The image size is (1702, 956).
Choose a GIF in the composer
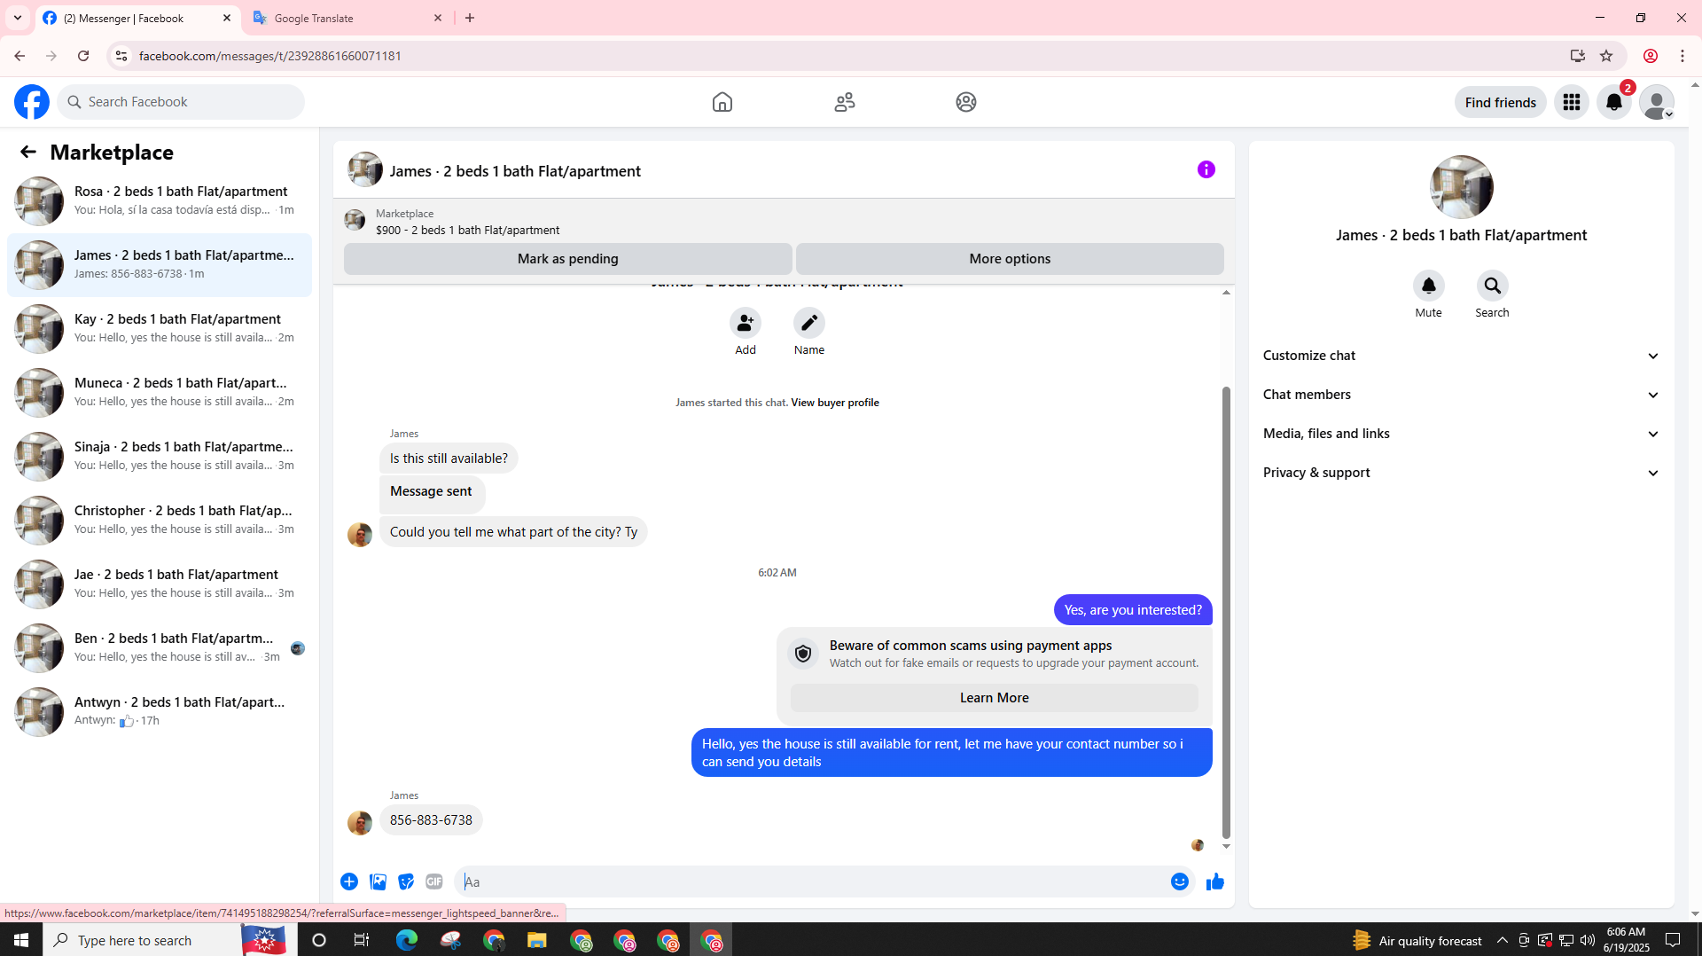pyautogui.click(x=434, y=882)
